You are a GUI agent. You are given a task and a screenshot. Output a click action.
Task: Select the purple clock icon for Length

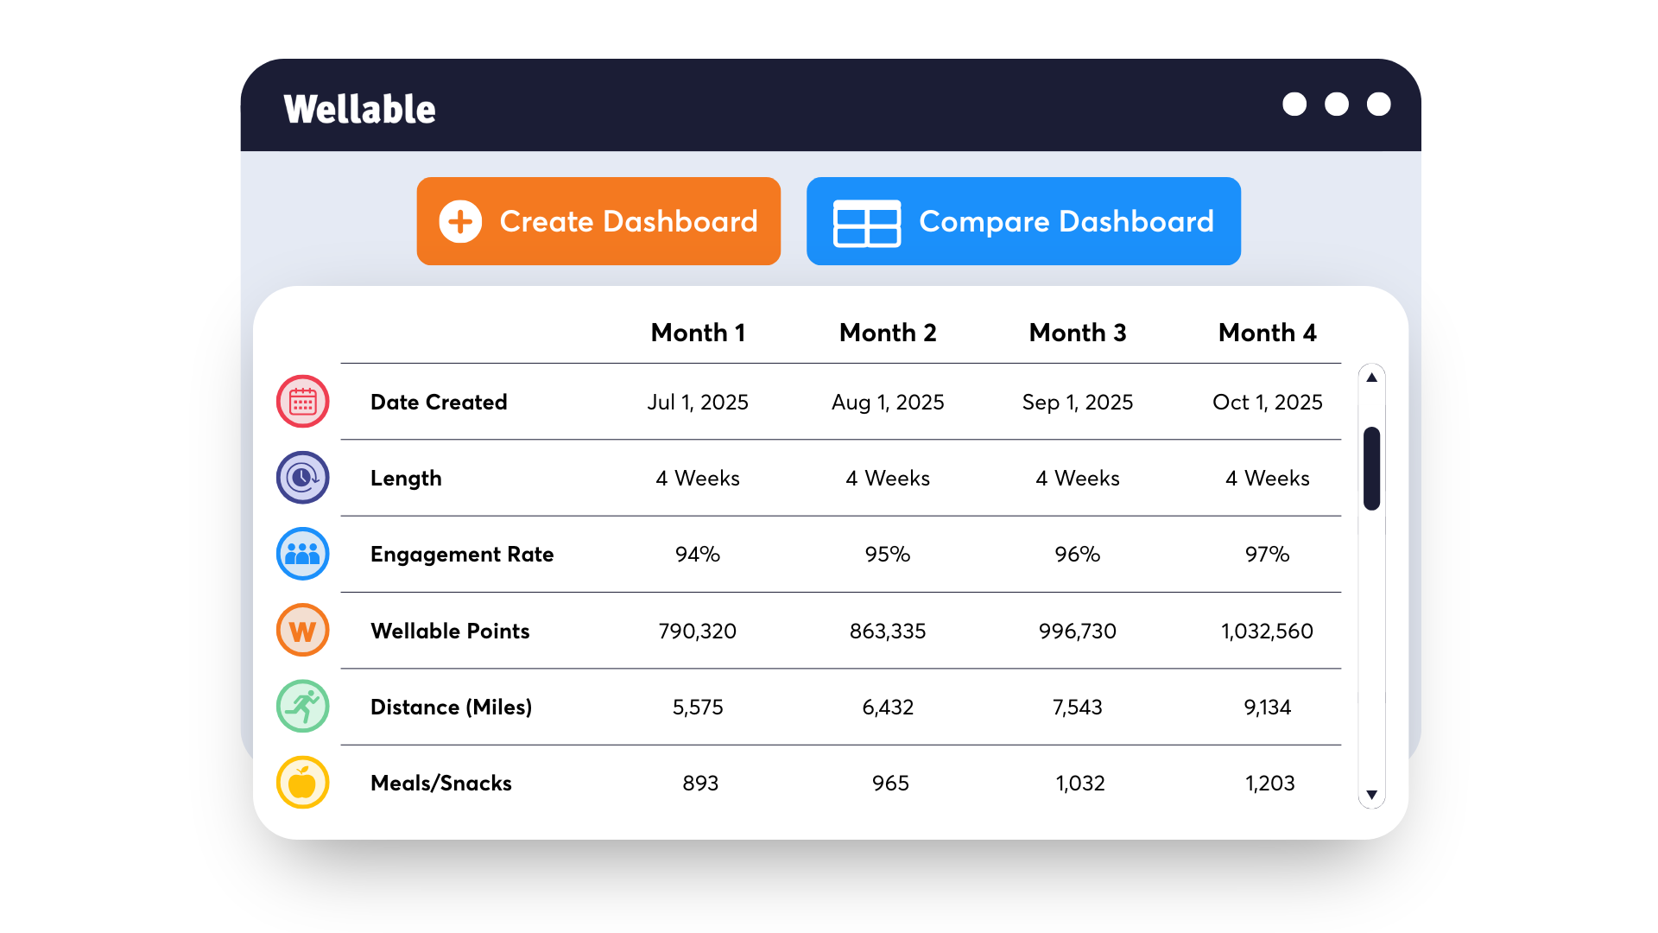point(302,478)
